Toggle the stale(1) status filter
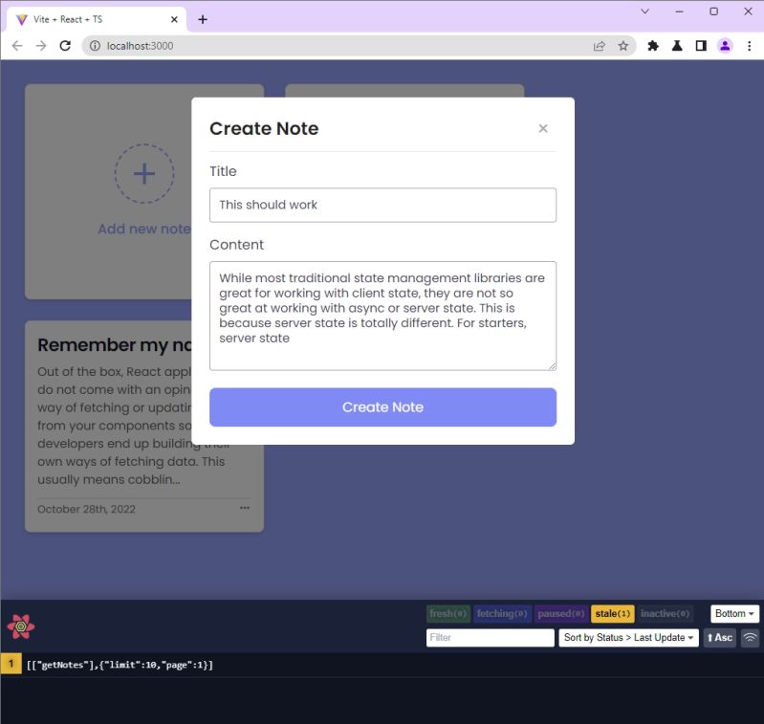Image resolution: width=764 pixels, height=724 pixels. pyautogui.click(x=613, y=614)
